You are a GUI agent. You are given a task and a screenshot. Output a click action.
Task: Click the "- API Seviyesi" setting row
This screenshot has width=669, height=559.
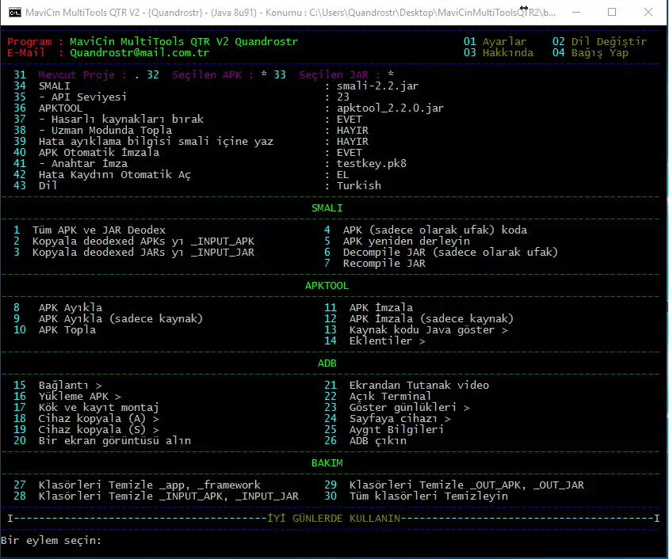pos(82,97)
